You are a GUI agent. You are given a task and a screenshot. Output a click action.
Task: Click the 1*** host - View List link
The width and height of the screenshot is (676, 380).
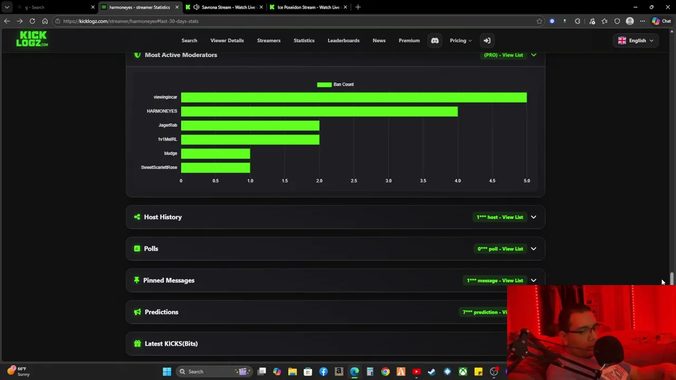point(500,217)
